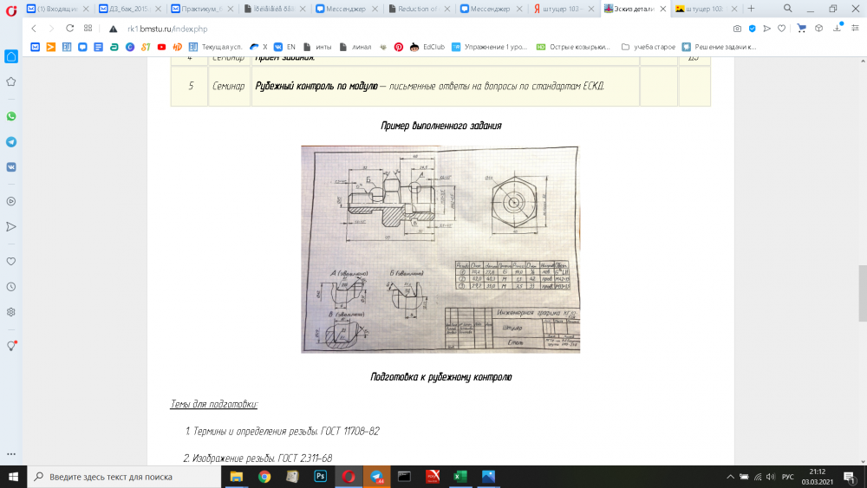867x488 pixels.
Task: Open Photoshop from the taskbar
Action: pyautogui.click(x=320, y=477)
